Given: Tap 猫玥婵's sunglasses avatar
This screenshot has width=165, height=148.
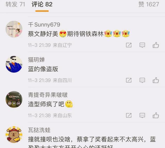Looking at the screenshot, I should pyautogui.click(x=14, y=64).
